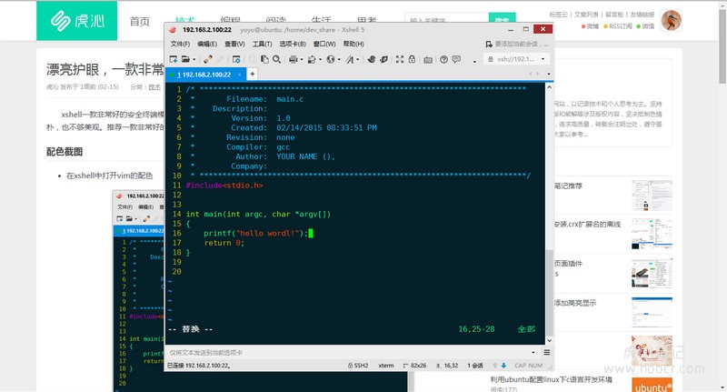
Task: Open the 选项卡(B) menu
Action: point(293,44)
